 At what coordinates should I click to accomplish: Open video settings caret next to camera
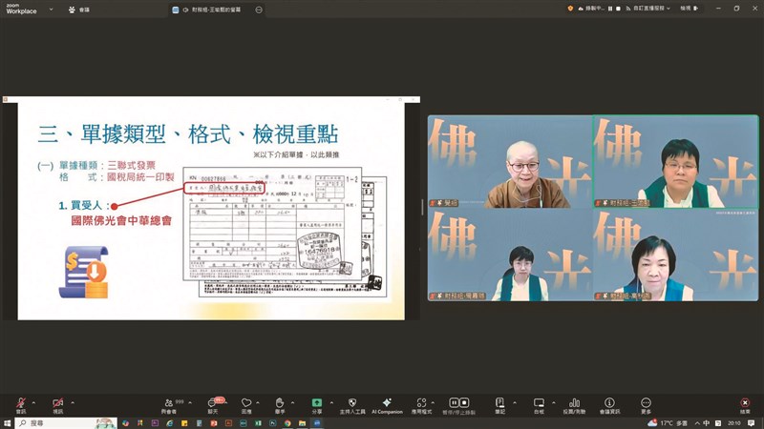pyautogui.click(x=73, y=402)
